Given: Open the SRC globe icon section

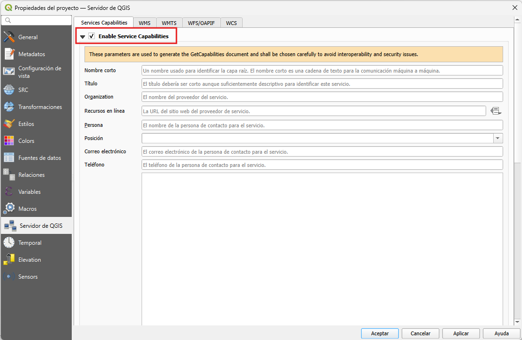Looking at the screenshot, I should pyautogui.click(x=9, y=90).
